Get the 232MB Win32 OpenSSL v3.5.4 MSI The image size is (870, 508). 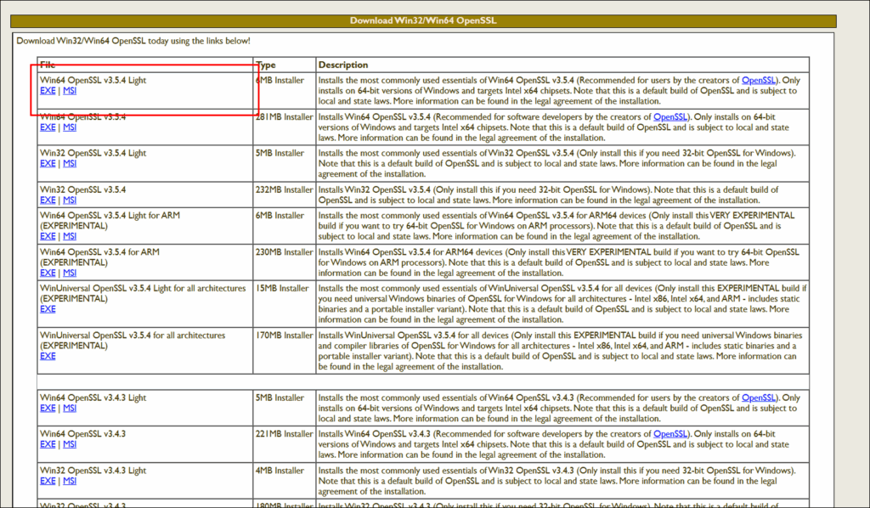pyautogui.click(x=70, y=200)
